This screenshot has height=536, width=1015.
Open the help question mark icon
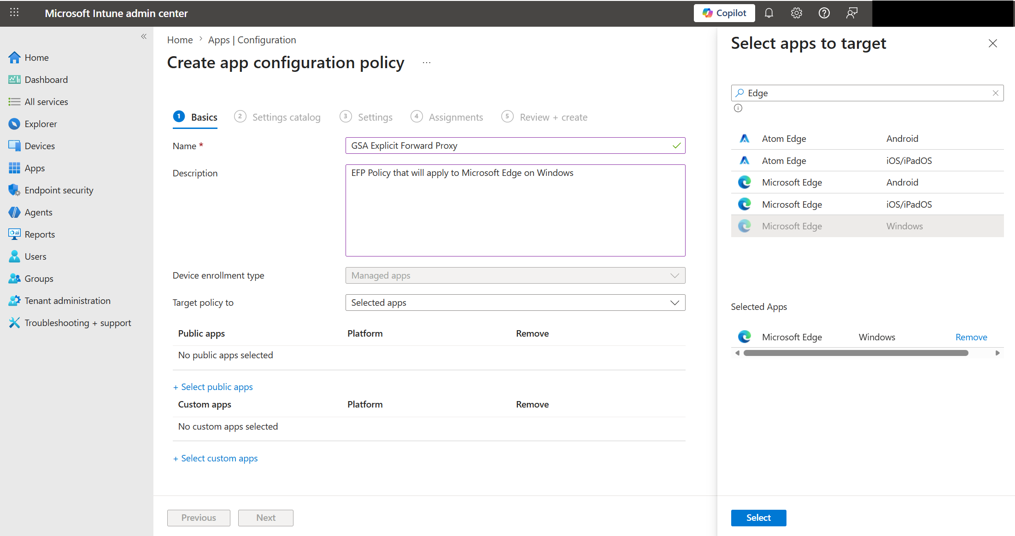pyautogui.click(x=824, y=13)
